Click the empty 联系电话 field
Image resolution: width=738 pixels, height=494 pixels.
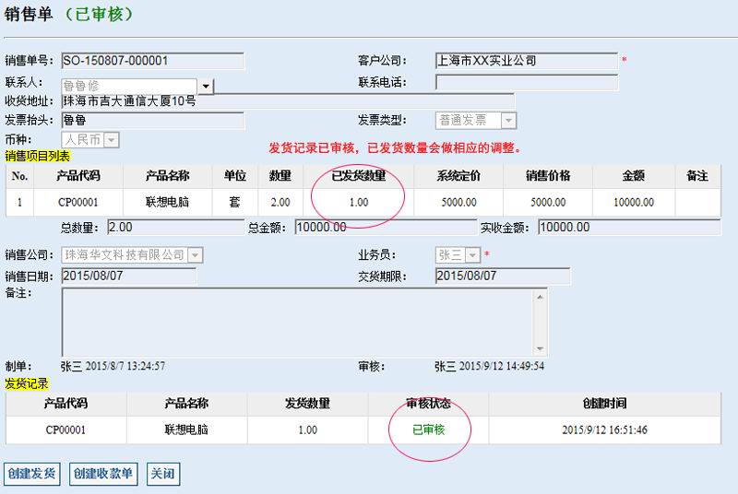coord(526,82)
